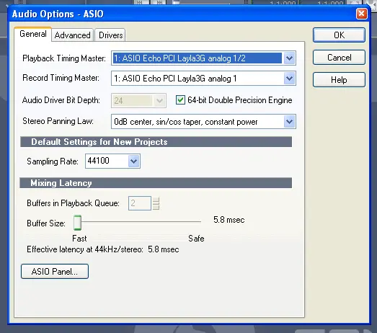The width and height of the screenshot is (377, 333).
Task: Click the Playback Timing Master selected value
Action: coord(198,58)
